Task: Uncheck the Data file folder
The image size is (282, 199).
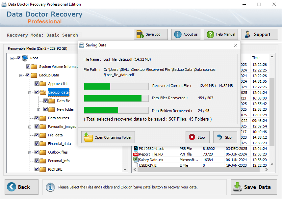Action: click(45, 101)
